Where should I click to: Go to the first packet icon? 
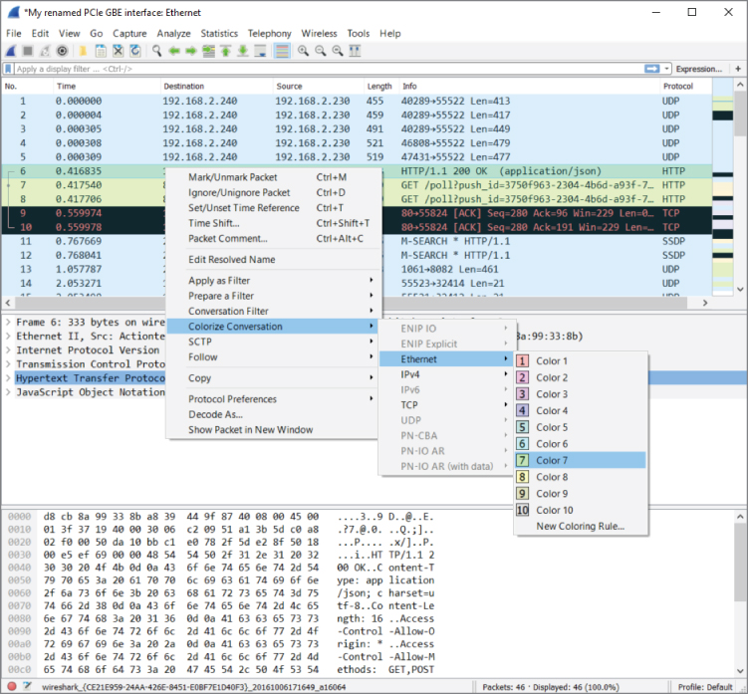227,50
